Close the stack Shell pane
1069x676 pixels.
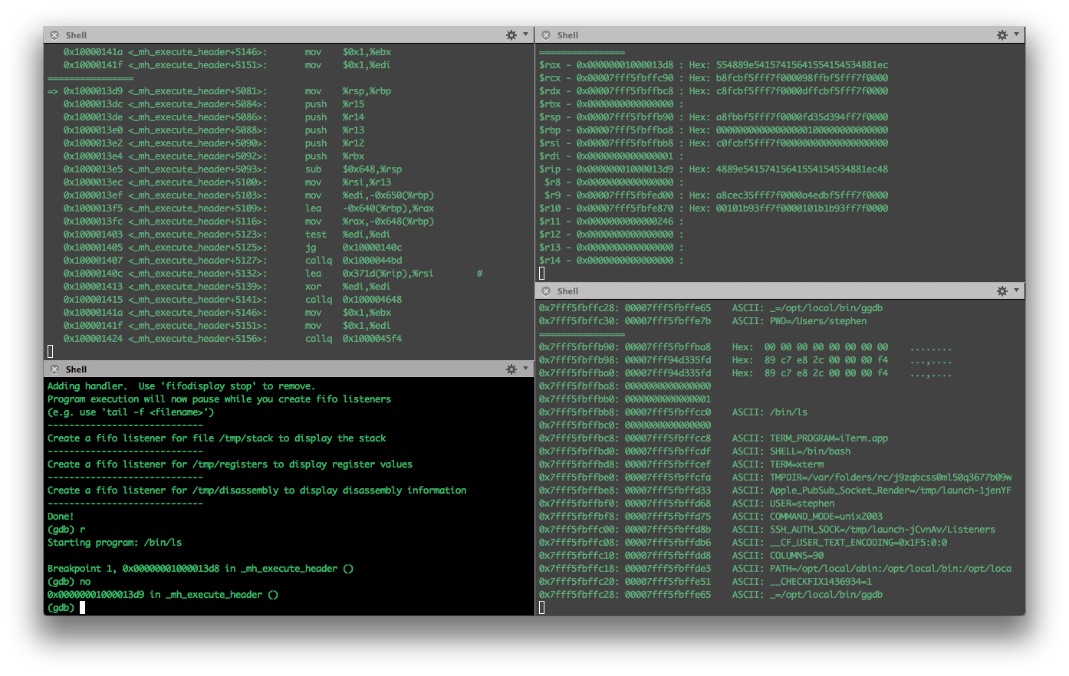[546, 291]
